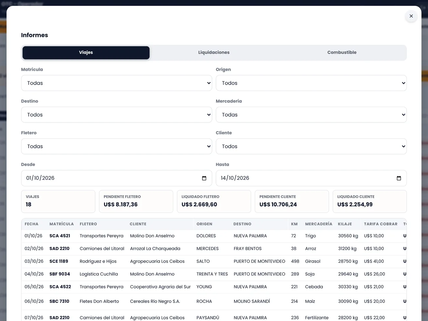Click the Desde date field 01/10/2026

click(117, 178)
